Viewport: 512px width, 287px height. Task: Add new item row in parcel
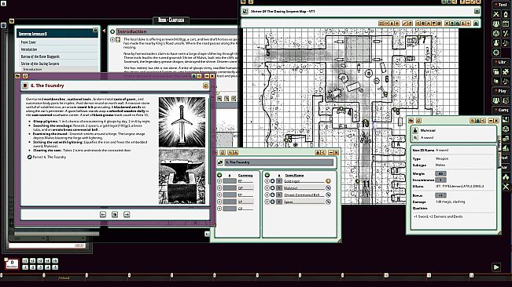coord(267,175)
